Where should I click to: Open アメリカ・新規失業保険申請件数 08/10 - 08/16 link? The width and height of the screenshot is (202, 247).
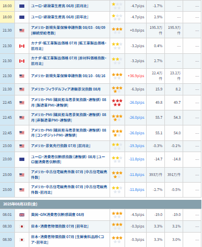68,76
